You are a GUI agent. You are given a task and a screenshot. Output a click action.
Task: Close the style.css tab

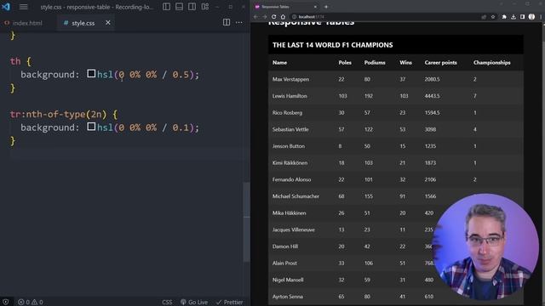click(x=108, y=23)
